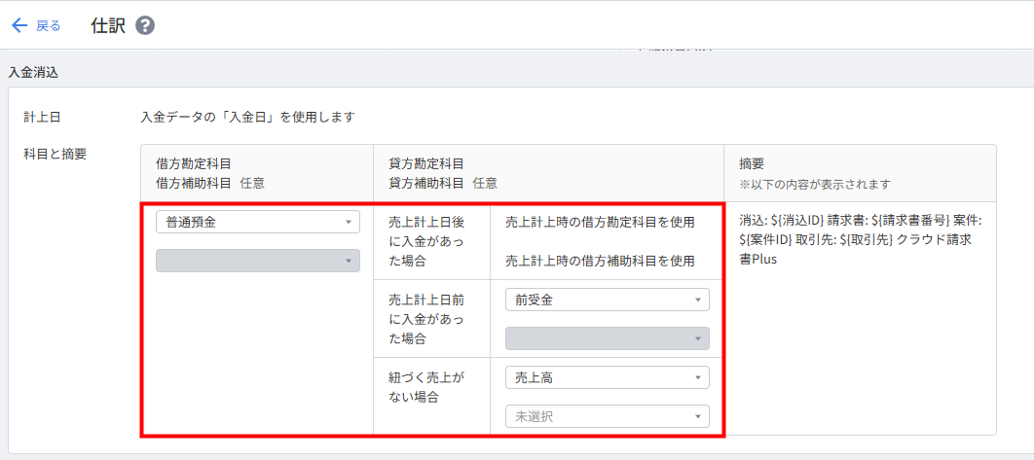Open the help question mark icon beside 仕訳
The width and height of the screenshot is (1034, 460).
(145, 25)
